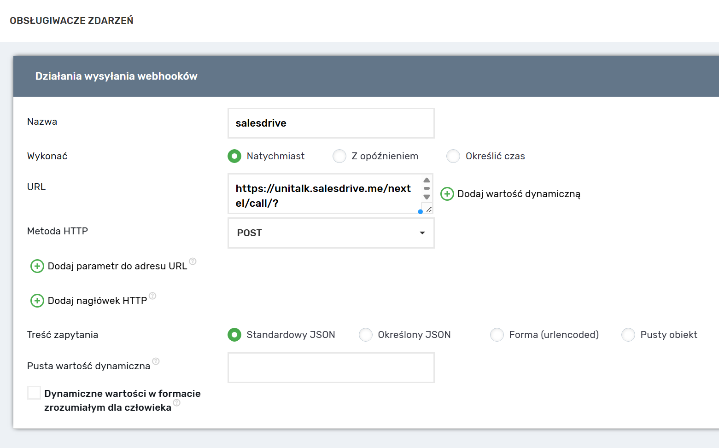Click help icon beside Pusta wartość dynamiczna
The width and height of the screenshot is (719, 448).
pos(156,361)
